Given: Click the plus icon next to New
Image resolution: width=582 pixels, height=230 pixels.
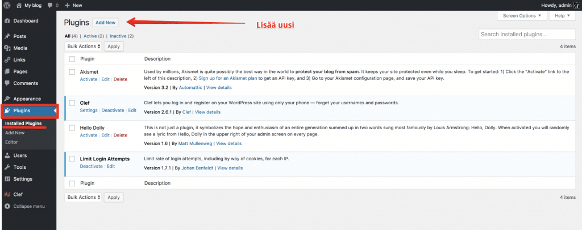Looking at the screenshot, I should (x=67, y=6).
